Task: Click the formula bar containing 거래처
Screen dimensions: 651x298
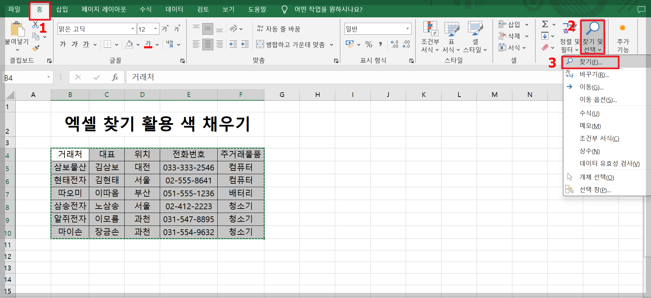Action: [x=344, y=77]
